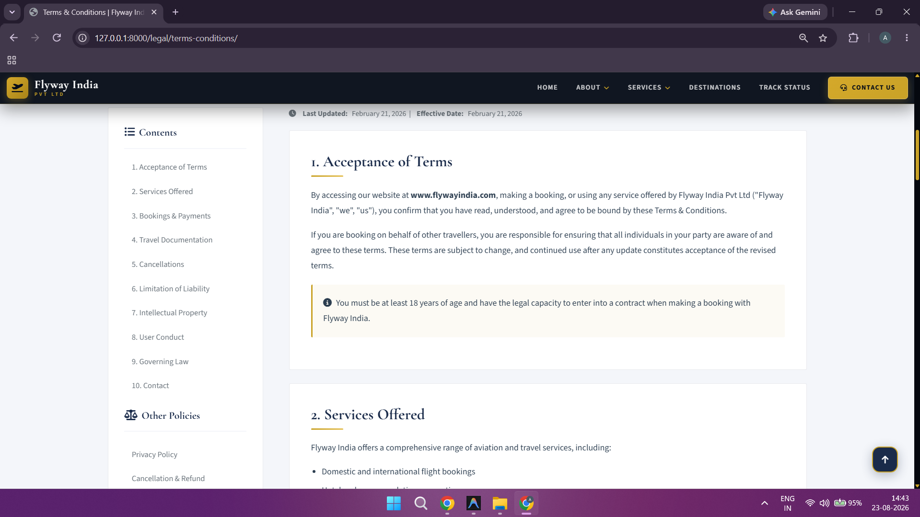920x517 pixels.
Task: Click the Contents list icon
Action: (x=129, y=132)
